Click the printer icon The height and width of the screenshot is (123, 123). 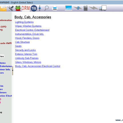(55, 8)
